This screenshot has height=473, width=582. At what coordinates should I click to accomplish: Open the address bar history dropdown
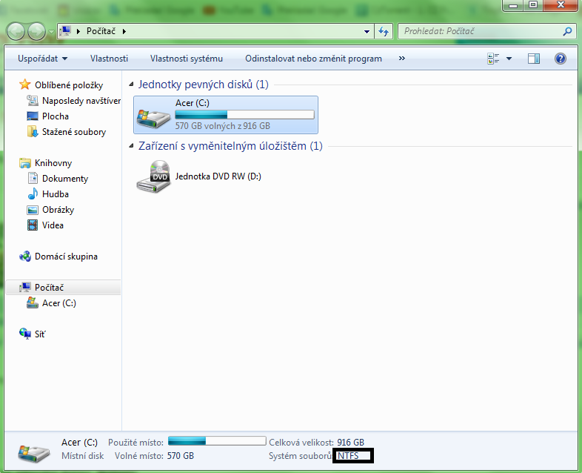click(x=367, y=32)
